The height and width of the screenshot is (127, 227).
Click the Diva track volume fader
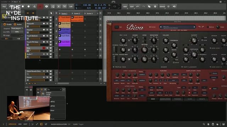pos(39,51)
